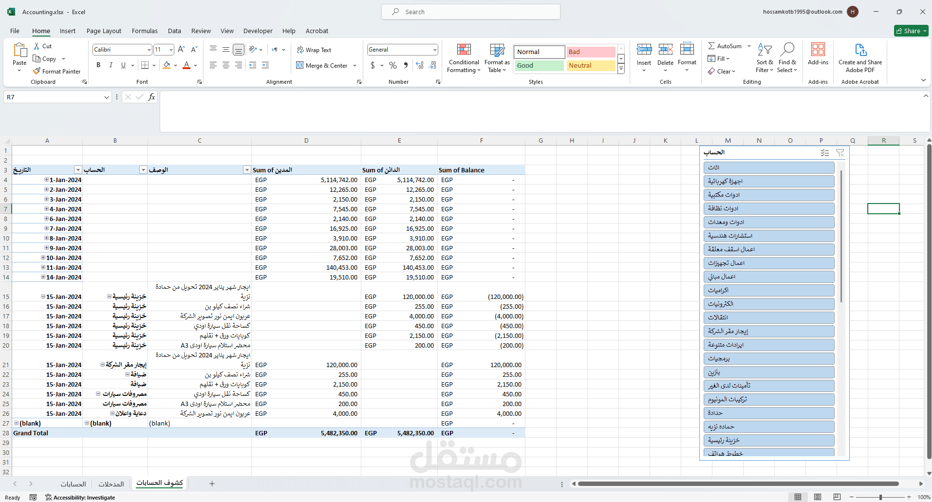Click the Create and Share Adobe PDF icon
The image size is (932, 502).
[x=860, y=50]
